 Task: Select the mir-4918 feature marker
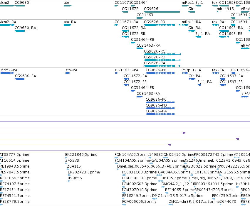[217, 12]
